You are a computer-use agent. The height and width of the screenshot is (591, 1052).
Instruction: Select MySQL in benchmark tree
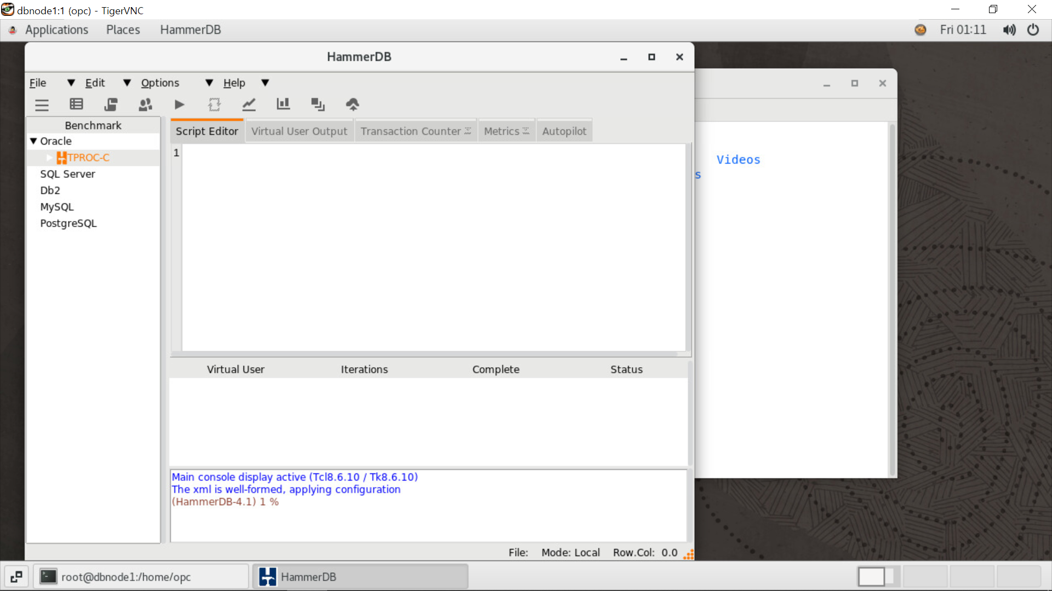click(56, 207)
